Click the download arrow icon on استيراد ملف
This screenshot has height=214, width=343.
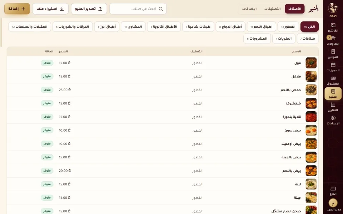click(x=62, y=9)
